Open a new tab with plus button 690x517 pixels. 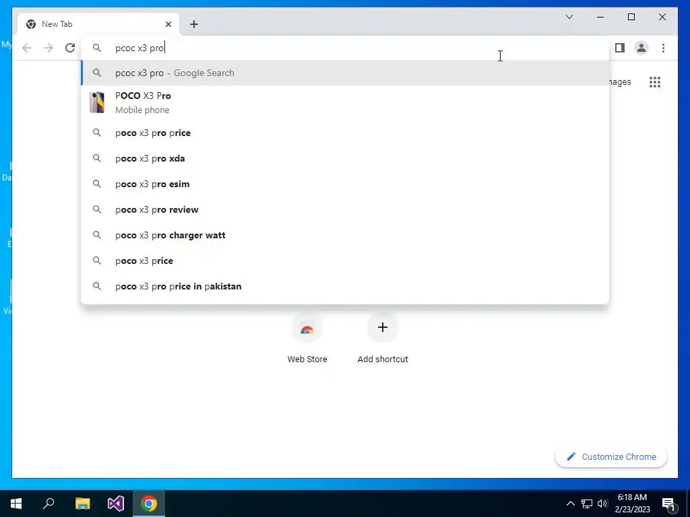(x=194, y=24)
